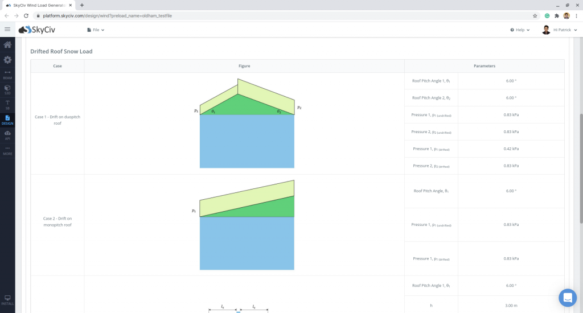
Task: Bookmark this page with the star
Action: tap(535, 16)
